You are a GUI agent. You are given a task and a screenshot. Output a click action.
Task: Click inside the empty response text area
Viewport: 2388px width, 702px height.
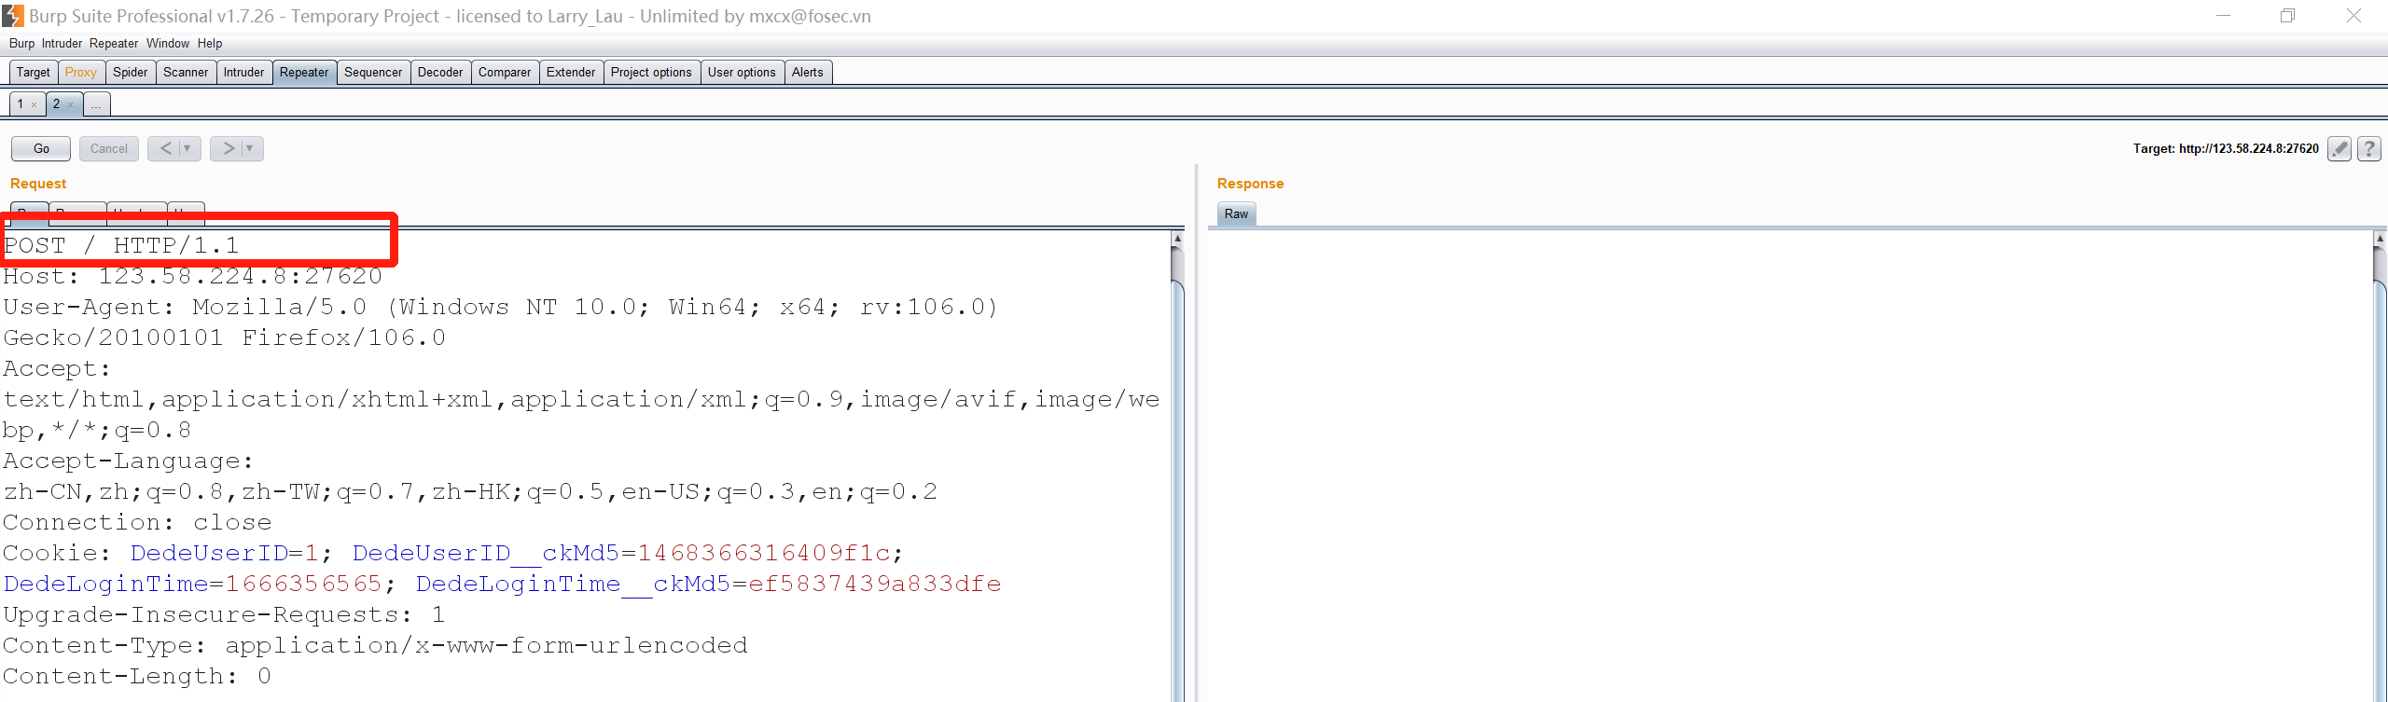pos(1789,466)
